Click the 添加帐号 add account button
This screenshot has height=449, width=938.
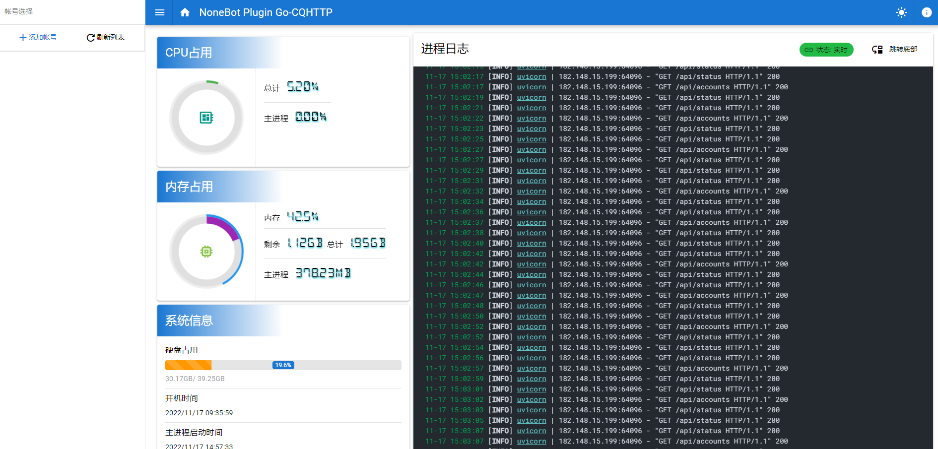[x=38, y=37]
